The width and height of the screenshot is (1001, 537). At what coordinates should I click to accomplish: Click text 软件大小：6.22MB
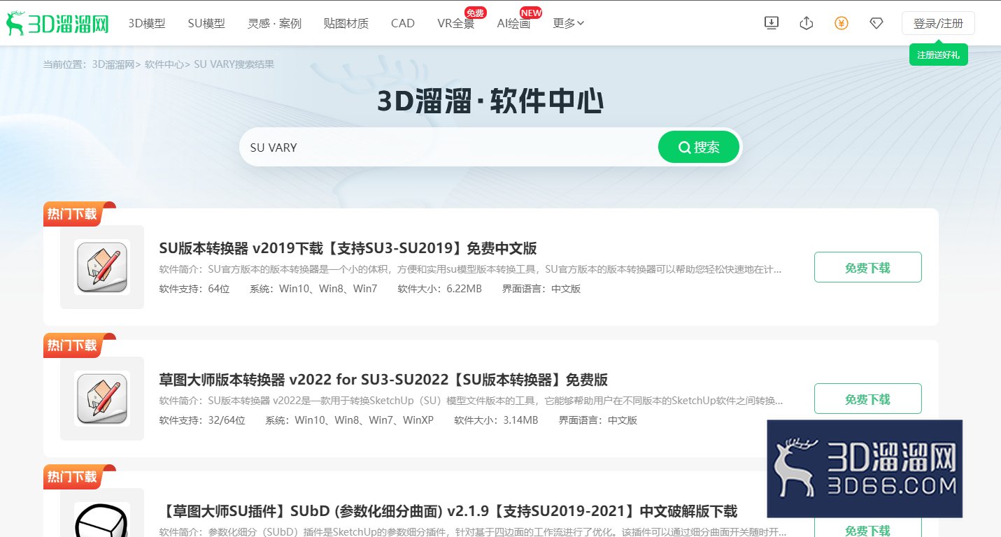439,289
